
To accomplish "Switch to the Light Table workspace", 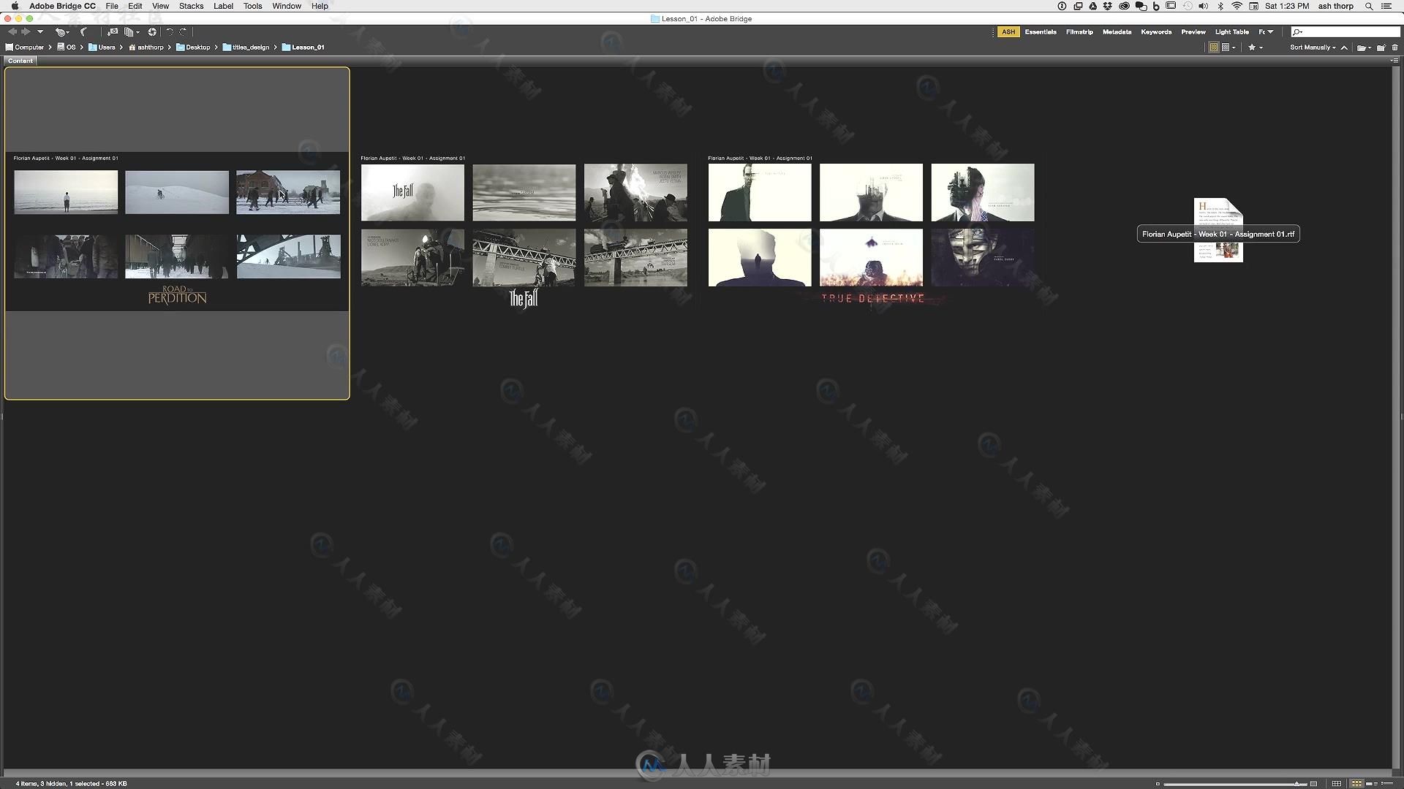I will pyautogui.click(x=1232, y=32).
